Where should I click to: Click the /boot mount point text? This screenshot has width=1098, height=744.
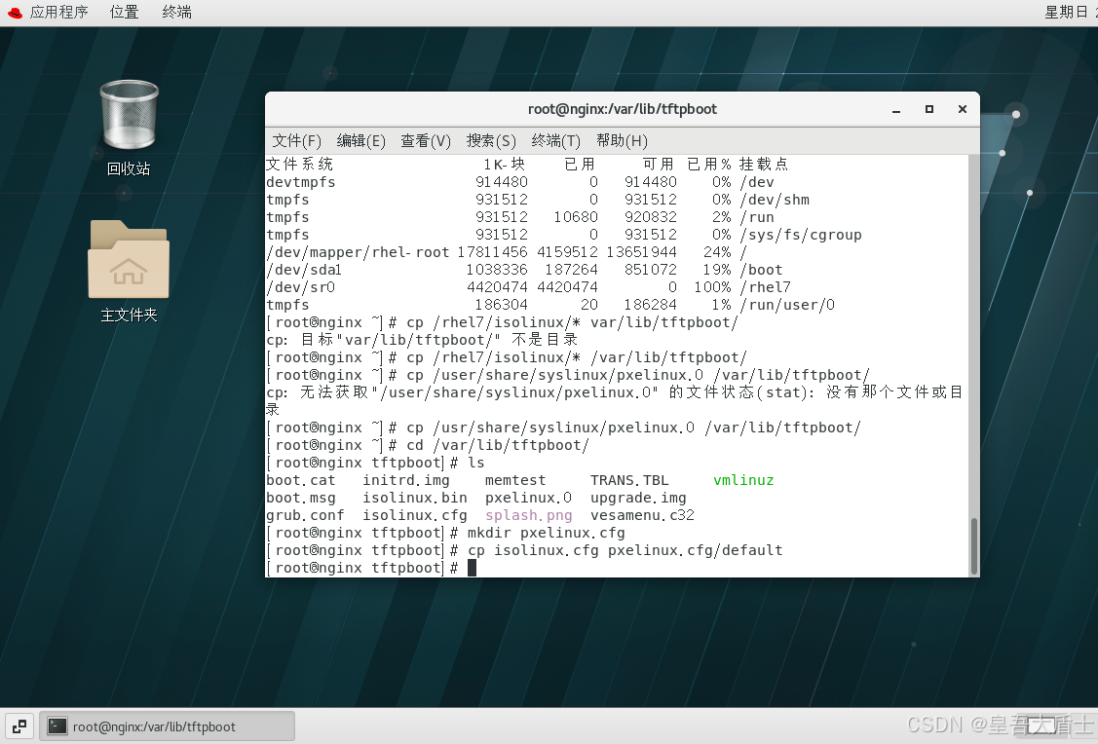click(x=761, y=270)
